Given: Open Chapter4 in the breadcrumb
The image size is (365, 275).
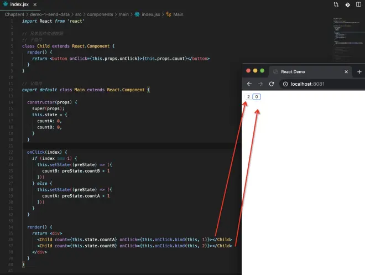Looking at the screenshot, I should point(14,14).
